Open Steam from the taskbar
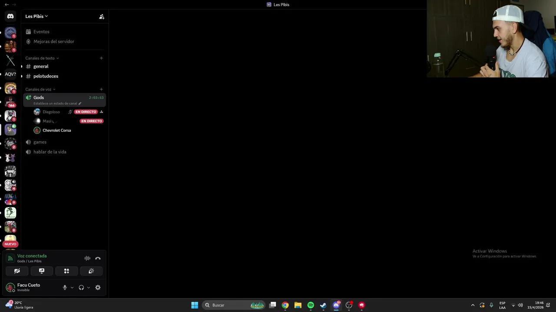Screen dimensions: 556x312 323,305
